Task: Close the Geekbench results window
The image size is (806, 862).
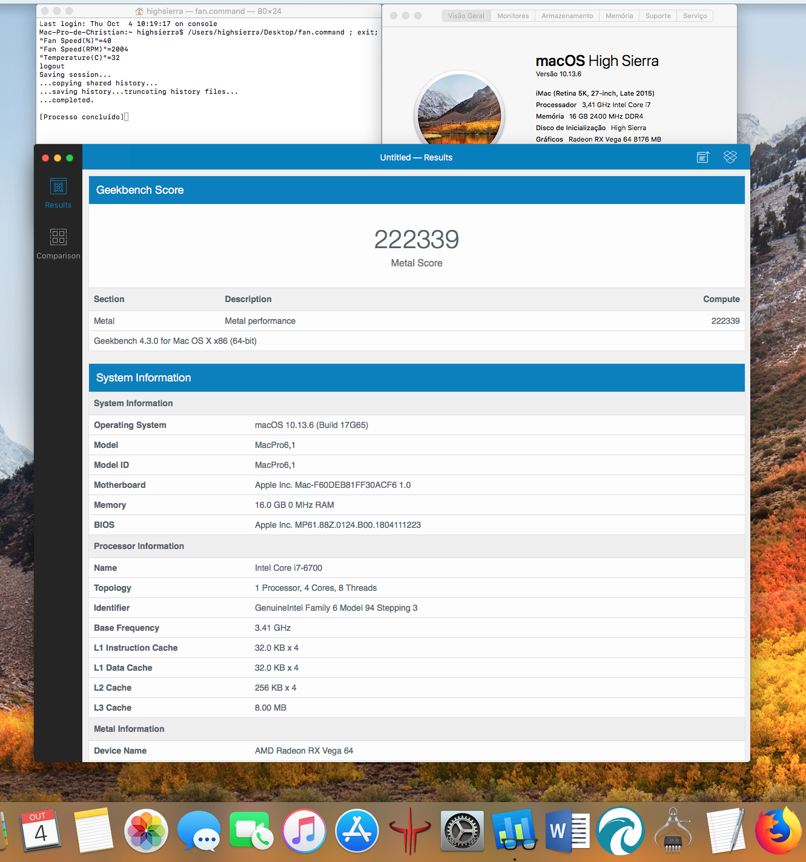Action: [x=45, y=158]
